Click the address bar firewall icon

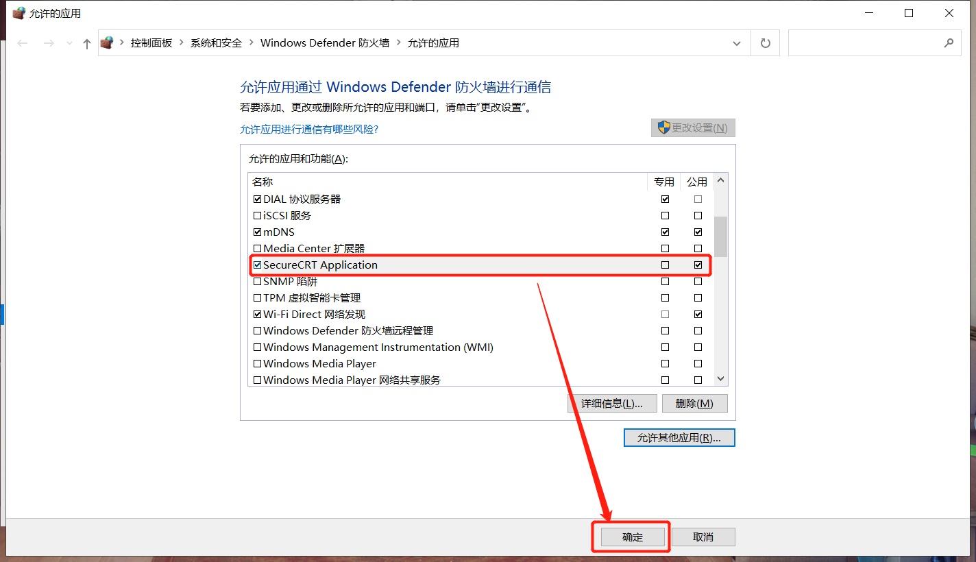click(x=106, y=42)
